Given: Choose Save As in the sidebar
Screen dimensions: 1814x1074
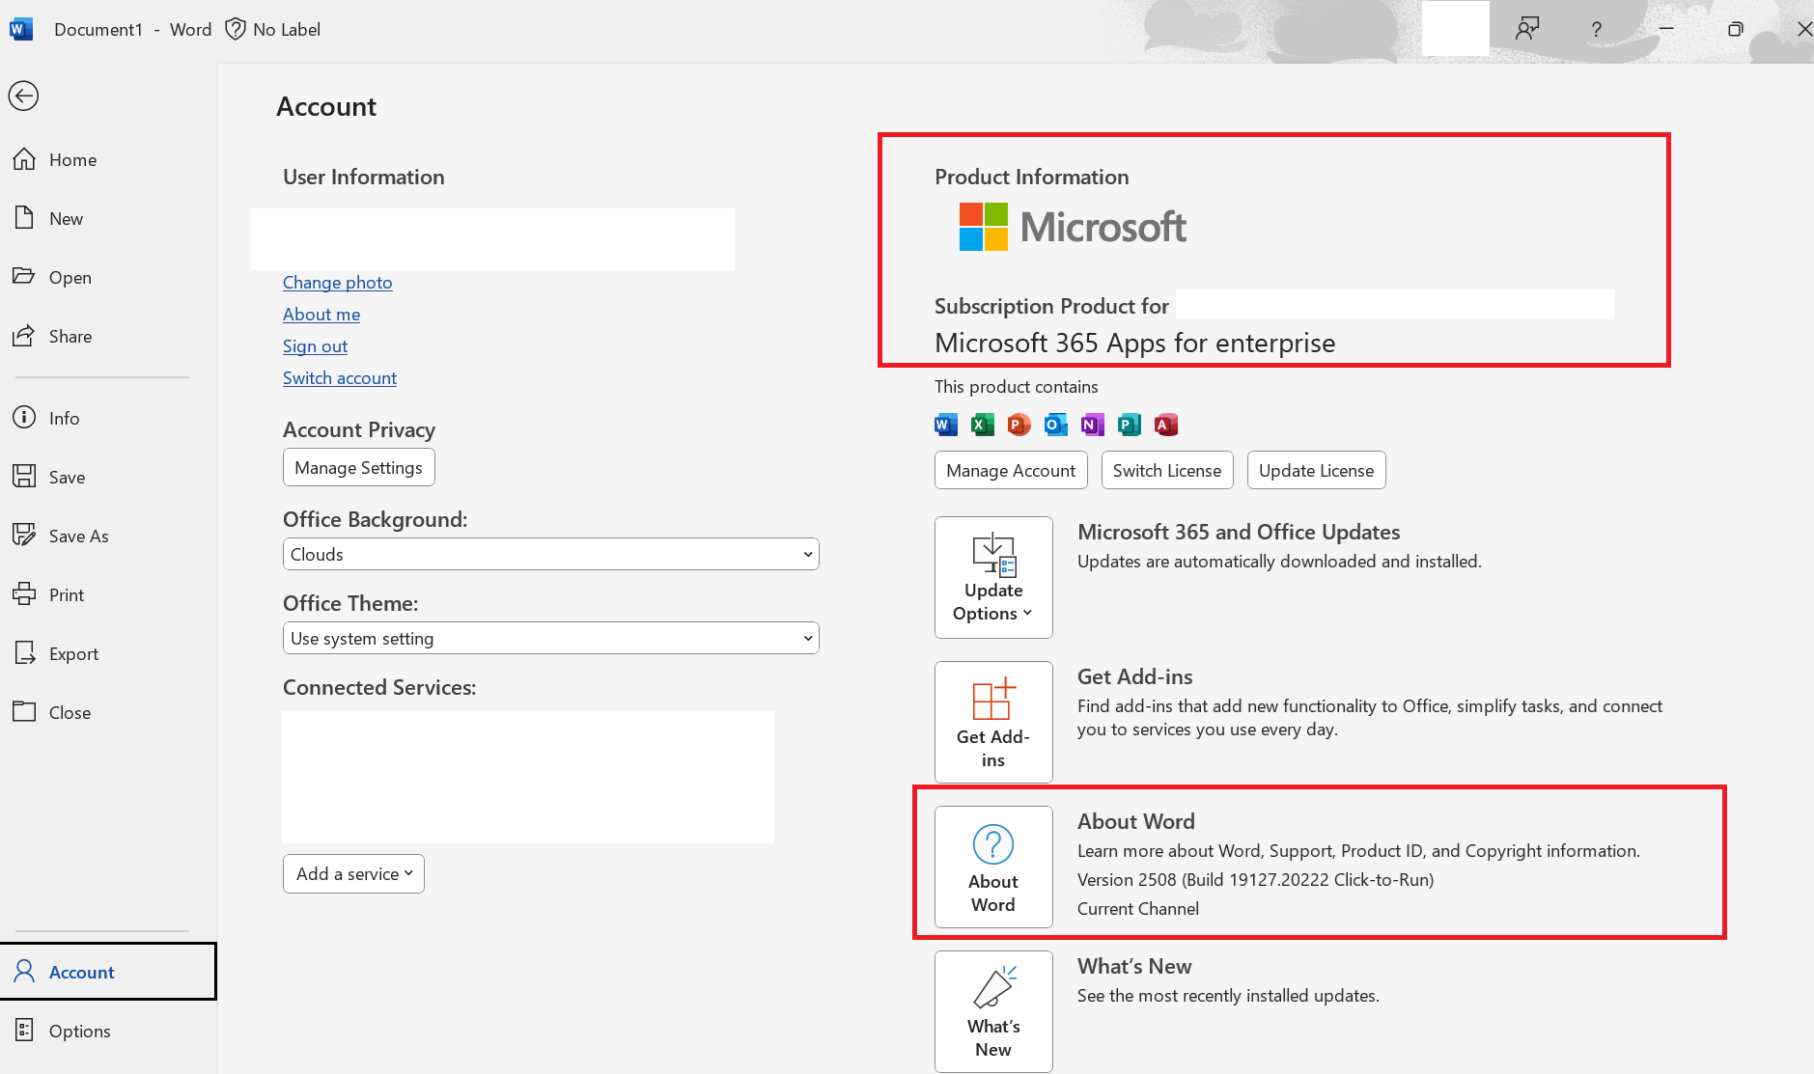Looking at the screenshot, I should pos(108,536).
